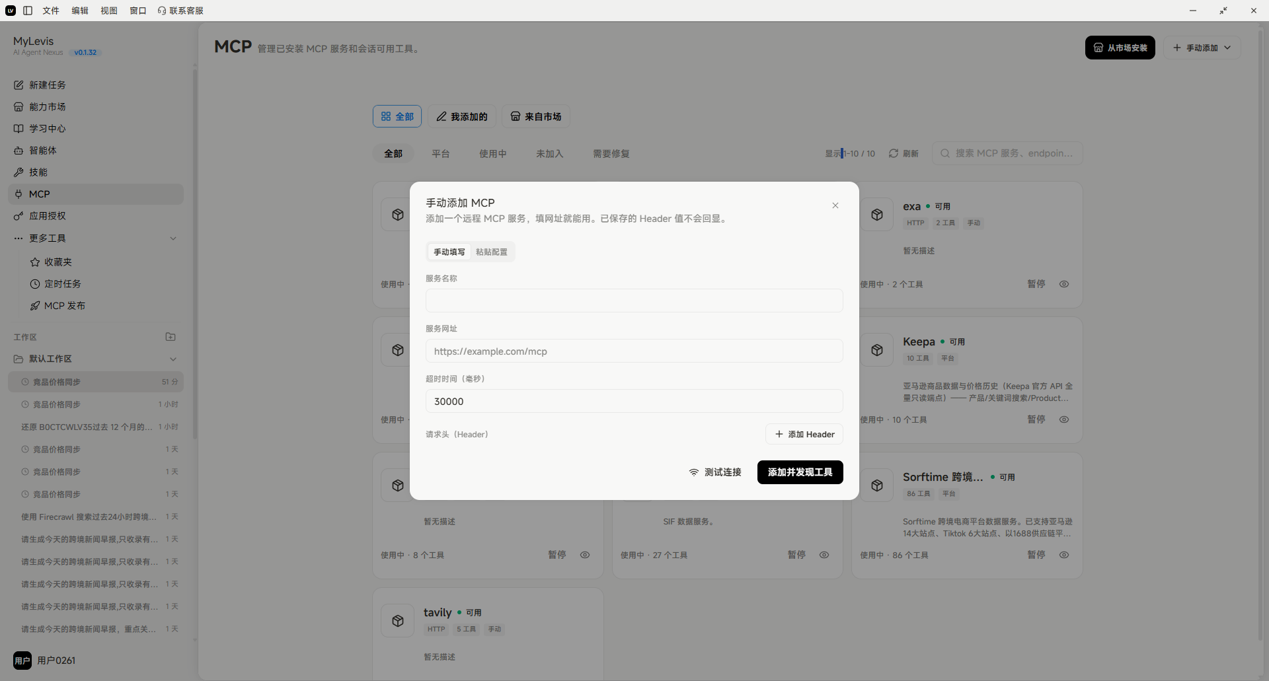Open the 编辑 menu
Image resolution: width=1269 pixels, height=681 pixels.
tap(80, 11)
